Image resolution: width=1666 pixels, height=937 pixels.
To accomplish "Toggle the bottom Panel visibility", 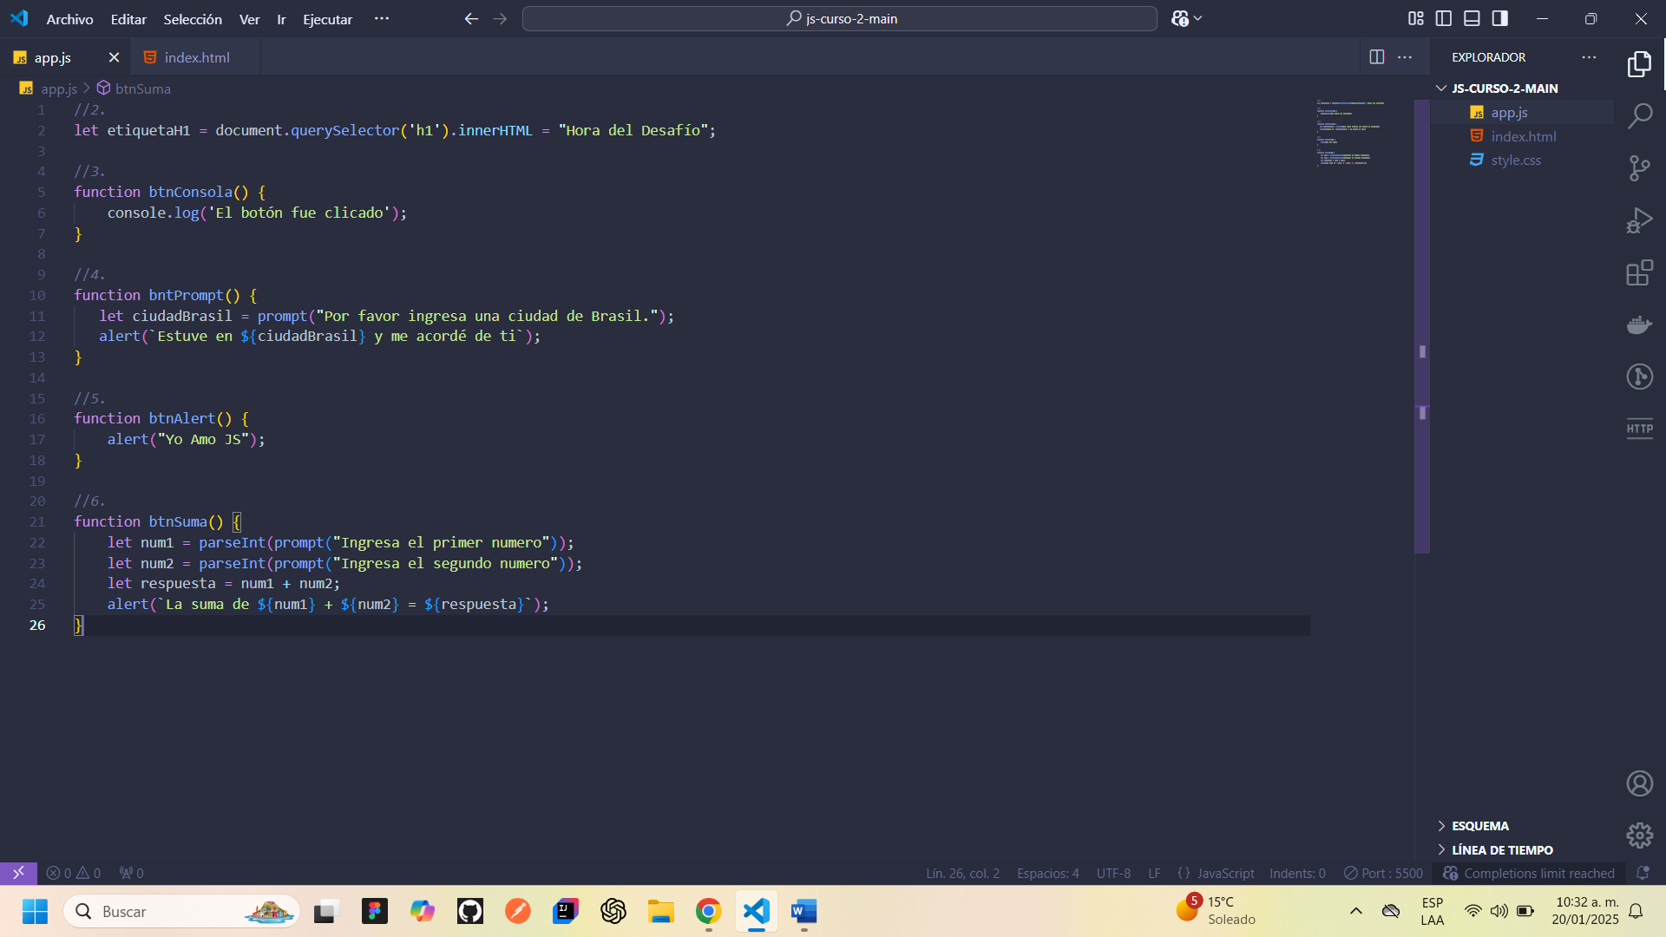I will [1472, 18].
